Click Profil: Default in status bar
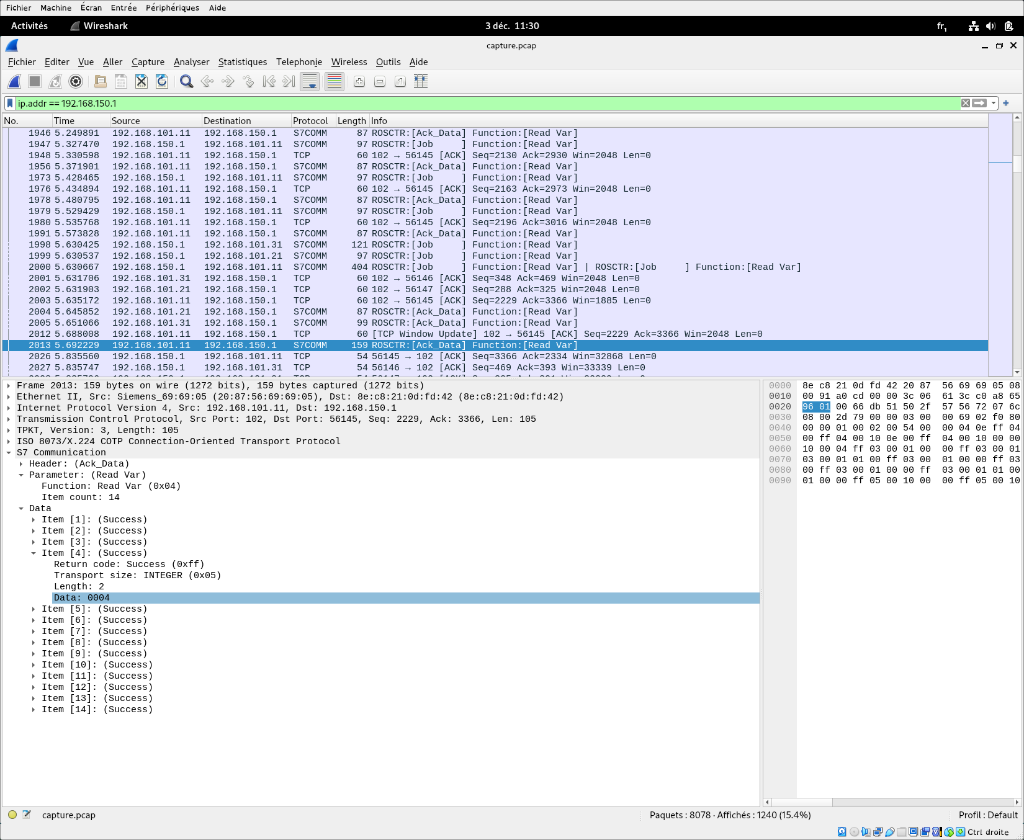Image resolution: width=1024 pixels, height=840 pixels. pyautogui.click(x=988, y=815)
